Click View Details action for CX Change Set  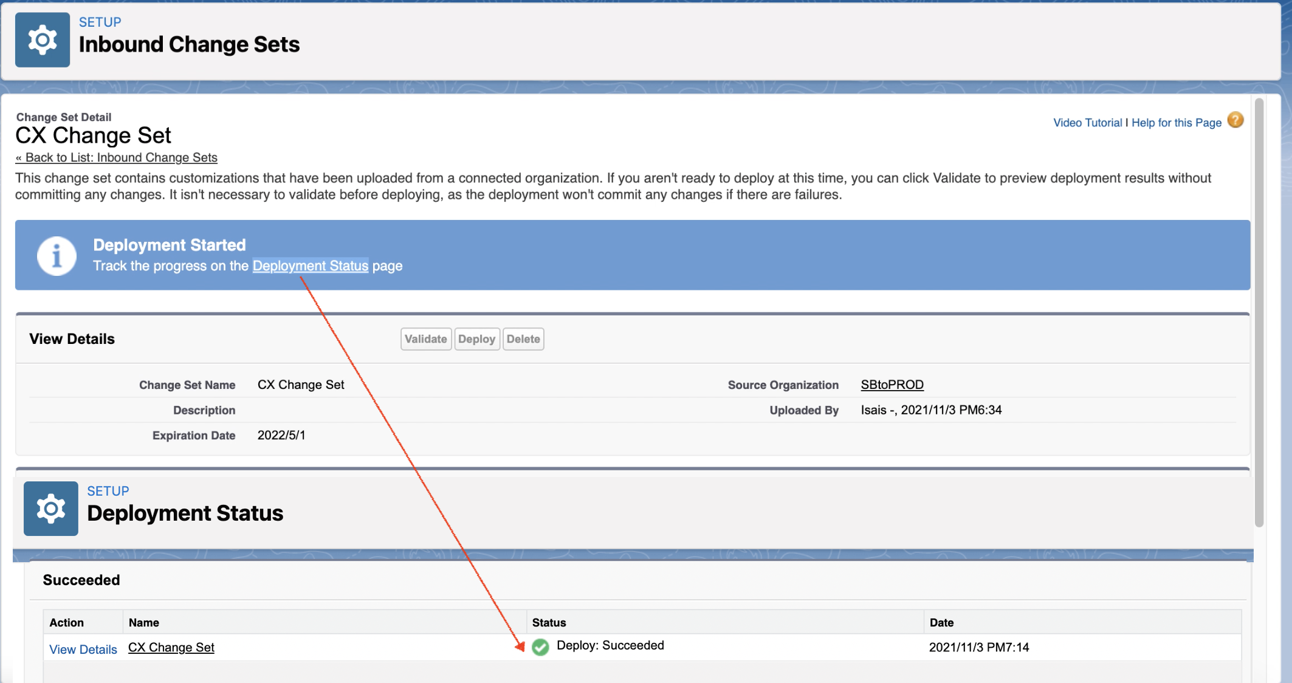[x=83, y=649]
